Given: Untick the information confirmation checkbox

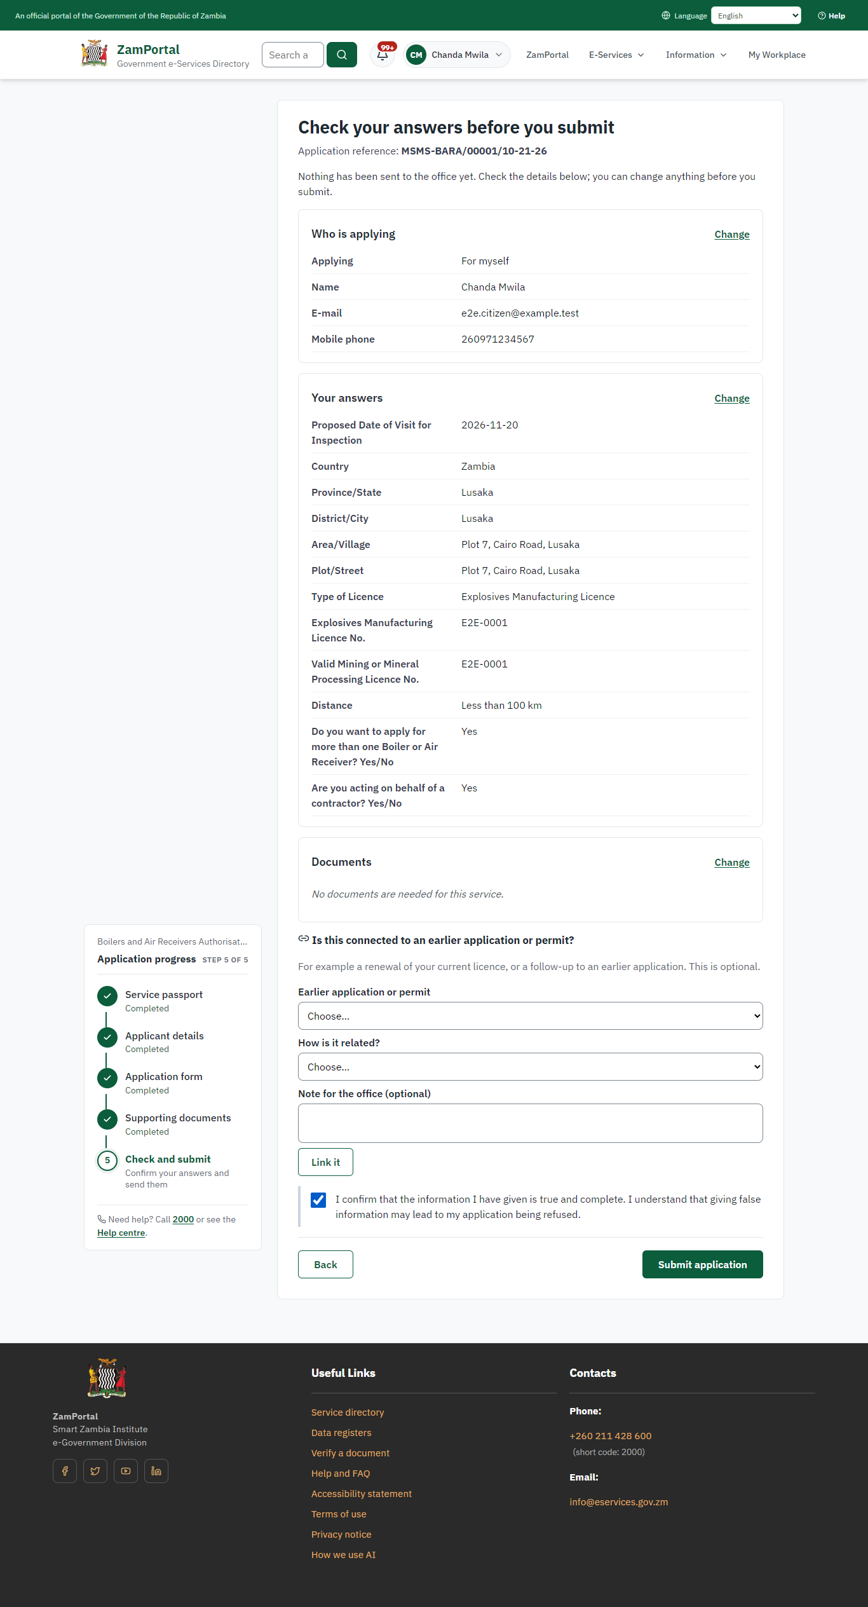Looking at the screenshot, I should pyautogui.click(x=318, y=1200).
